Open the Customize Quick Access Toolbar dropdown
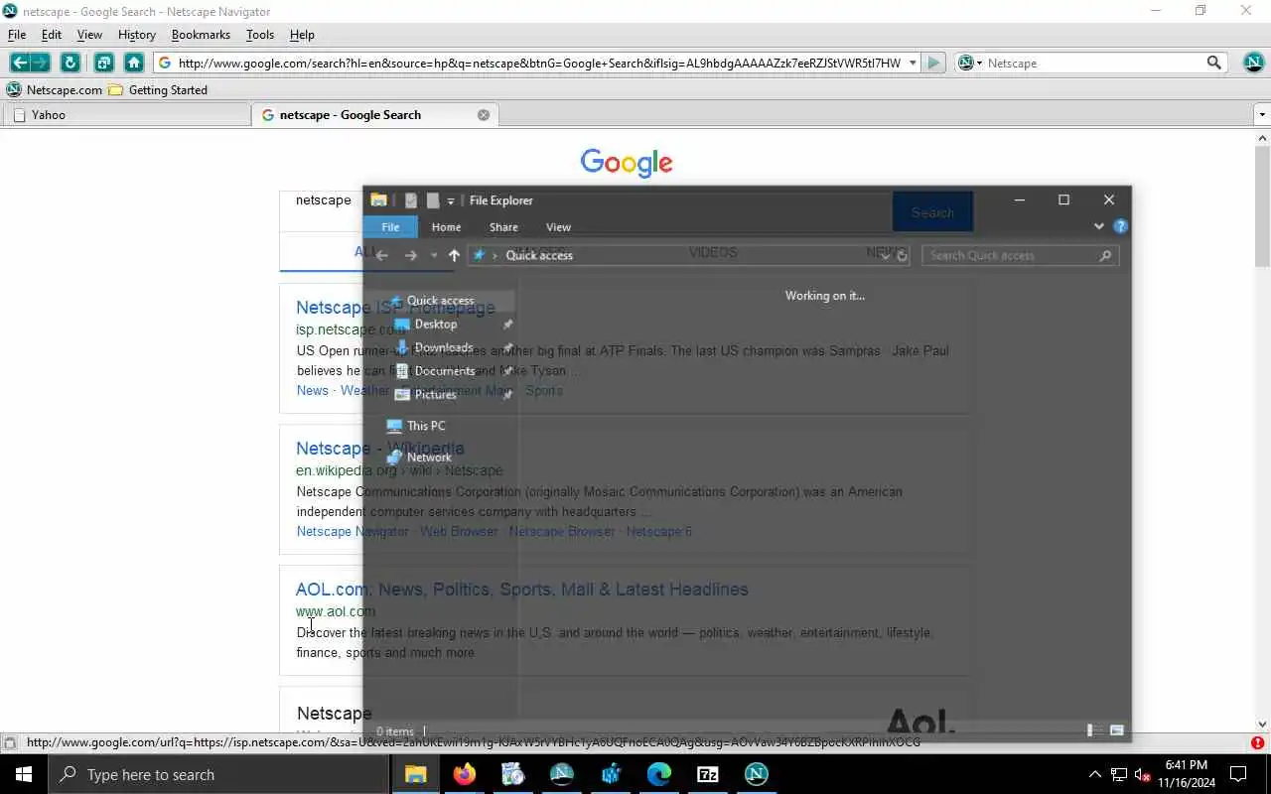Image resolution: width=1271 pixels, height=794 pixels. (x=451, y=200)
